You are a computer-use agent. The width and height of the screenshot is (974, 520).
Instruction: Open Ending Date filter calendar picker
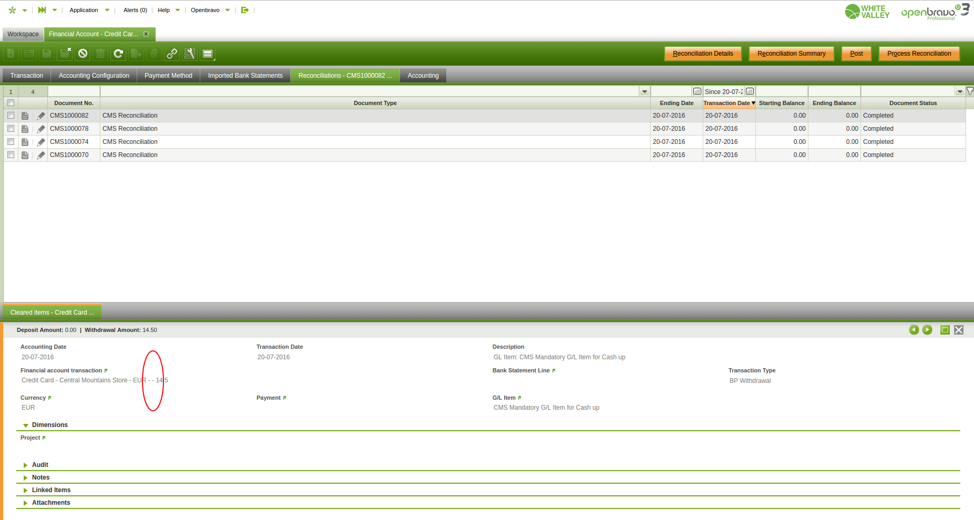[697, 91]
